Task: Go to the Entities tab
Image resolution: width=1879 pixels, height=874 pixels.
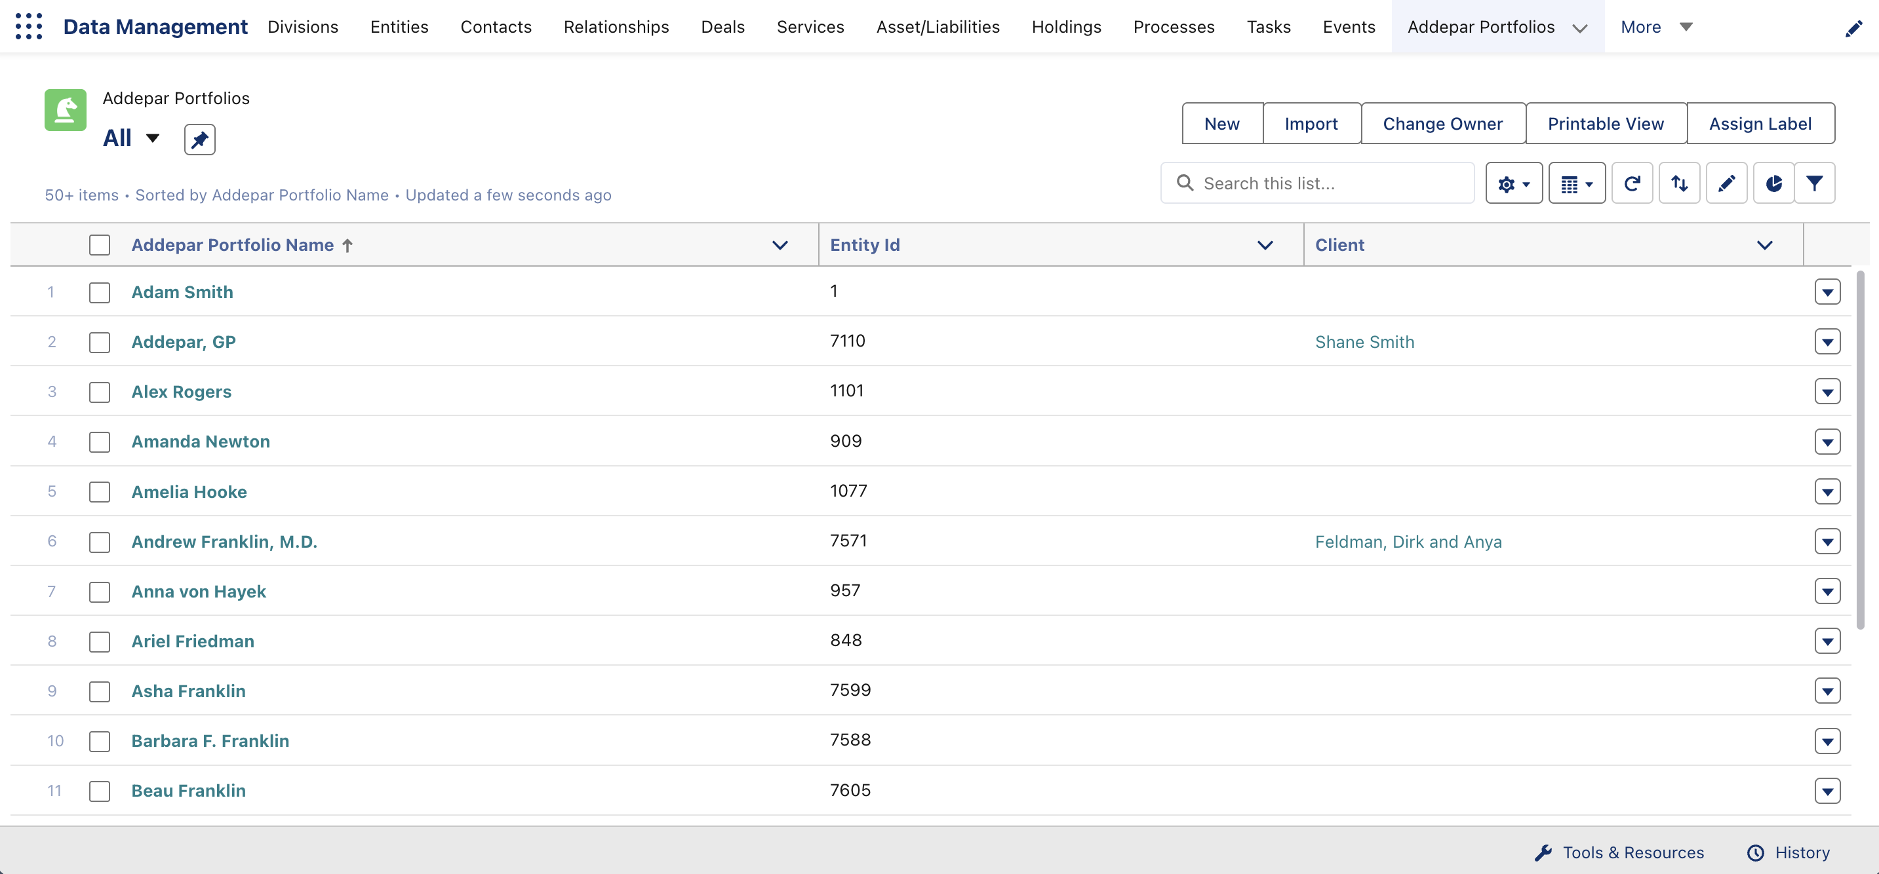Action: (399, 27)
